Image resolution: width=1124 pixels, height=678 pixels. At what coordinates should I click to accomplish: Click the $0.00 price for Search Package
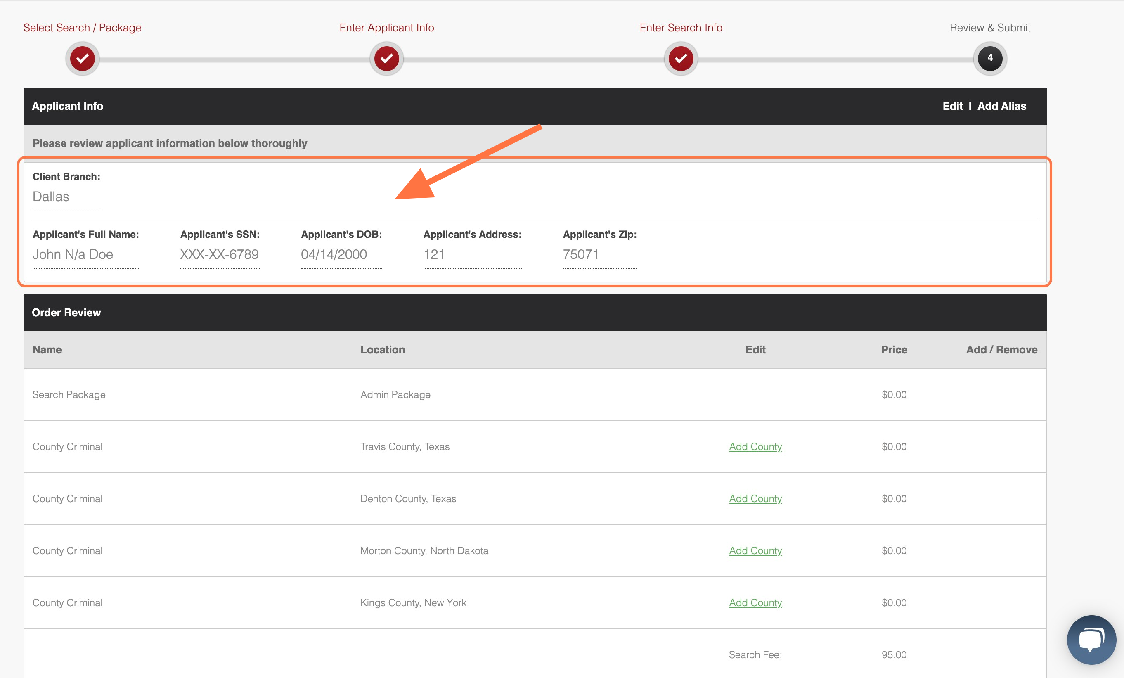(894, 395)
